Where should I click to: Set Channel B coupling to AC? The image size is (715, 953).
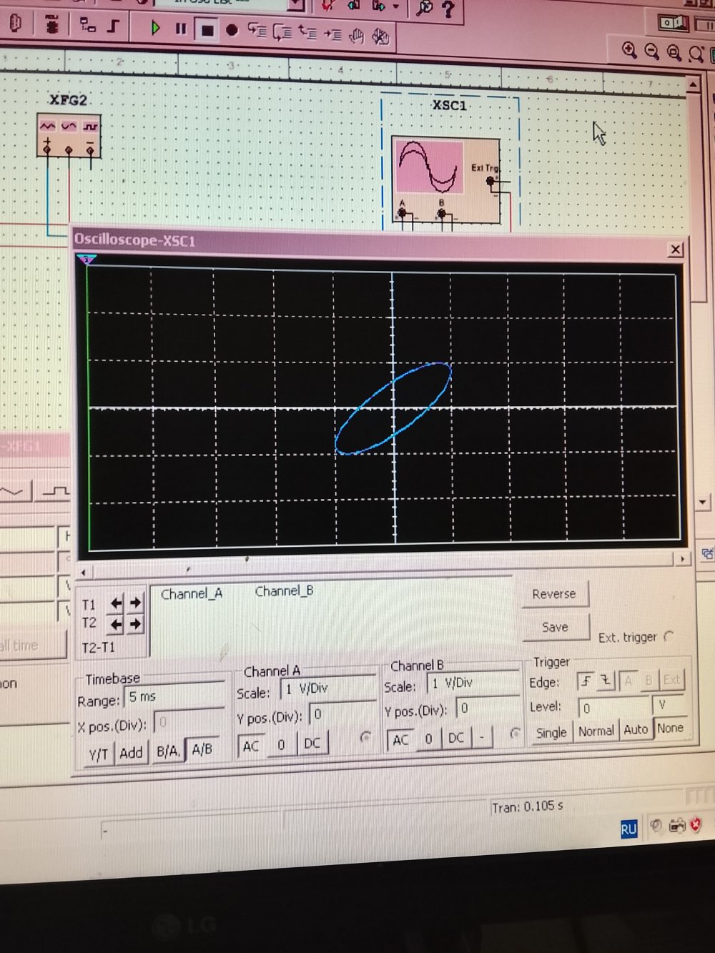(400, 739)
